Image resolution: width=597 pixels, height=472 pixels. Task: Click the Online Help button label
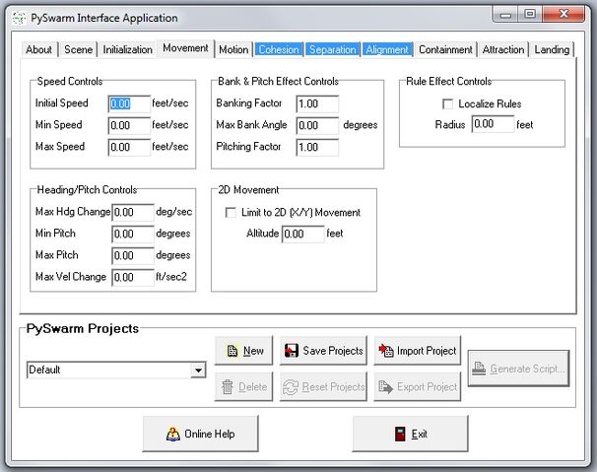coord(210,434)
